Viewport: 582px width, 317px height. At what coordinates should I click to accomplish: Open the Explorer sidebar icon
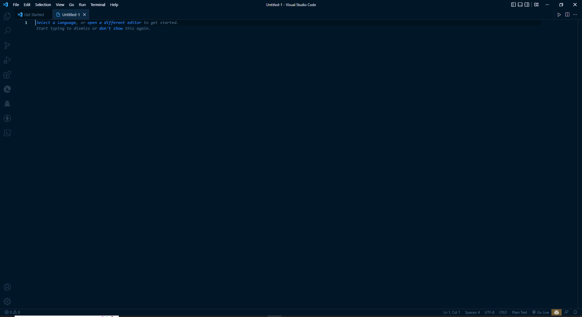7,16
